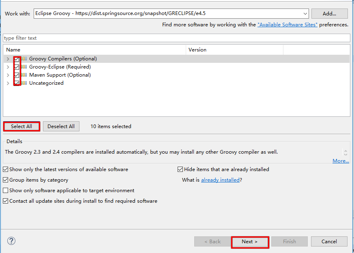Click the Uncategorized category icon

24,83
